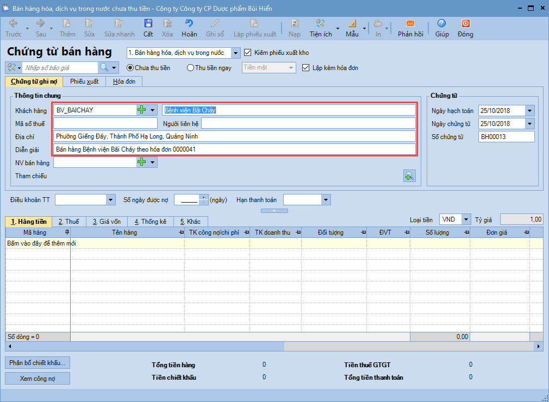This screenshot has width=549, height=402.
Task: Expand the Loại tiền VND dropdown
Action: point(466,219)
